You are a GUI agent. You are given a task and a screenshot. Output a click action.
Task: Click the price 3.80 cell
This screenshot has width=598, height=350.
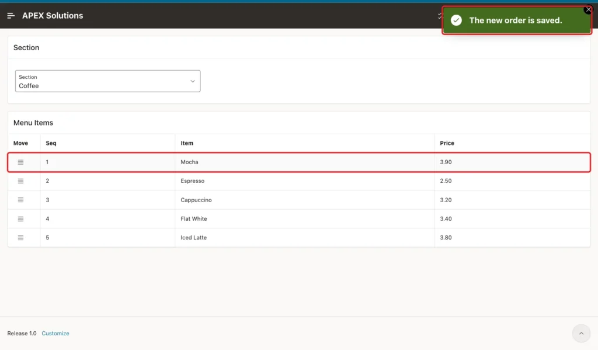coord(512,237)
